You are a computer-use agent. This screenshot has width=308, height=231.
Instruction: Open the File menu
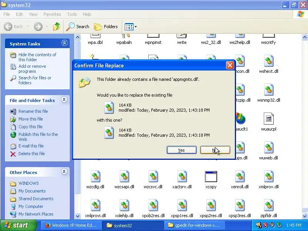tap(7, 14)
